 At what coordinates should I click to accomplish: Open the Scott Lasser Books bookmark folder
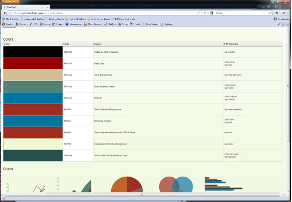click(99, 19)
